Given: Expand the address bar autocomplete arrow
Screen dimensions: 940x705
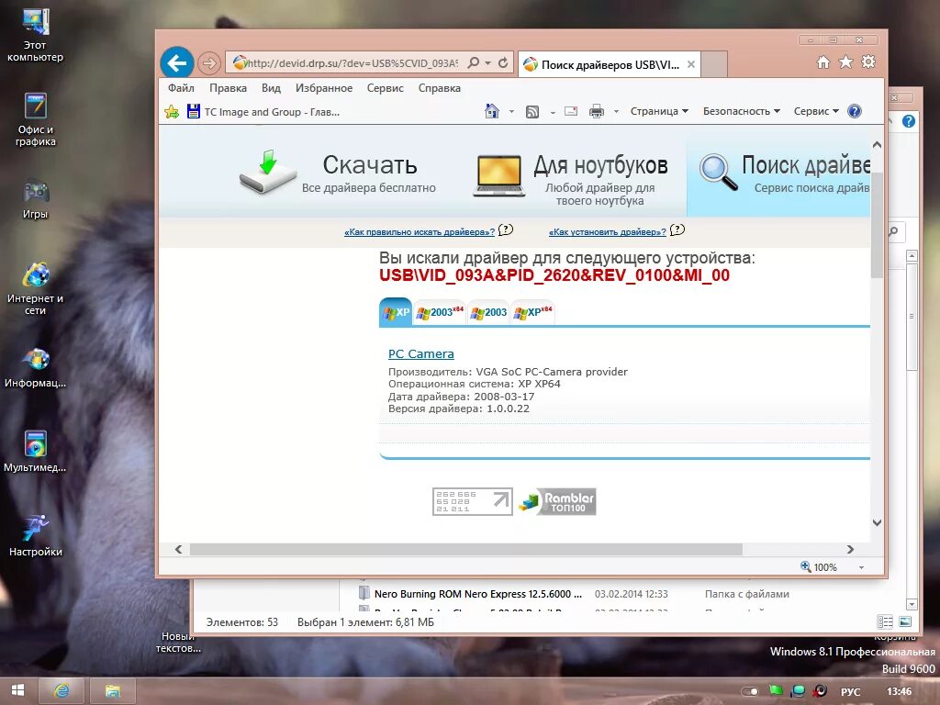Looking at the screenshot, I should click(x=488, y=63).
